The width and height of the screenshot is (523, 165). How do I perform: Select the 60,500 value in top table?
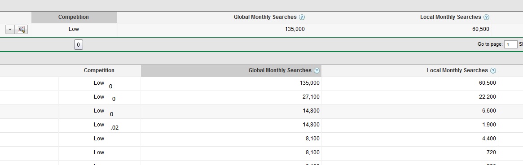click(481, 29)
